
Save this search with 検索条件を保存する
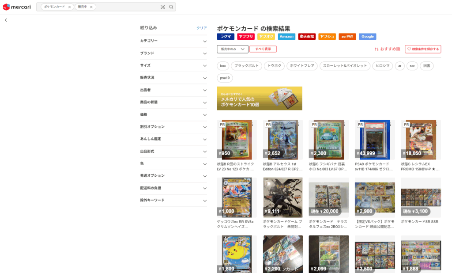(423, 49)
